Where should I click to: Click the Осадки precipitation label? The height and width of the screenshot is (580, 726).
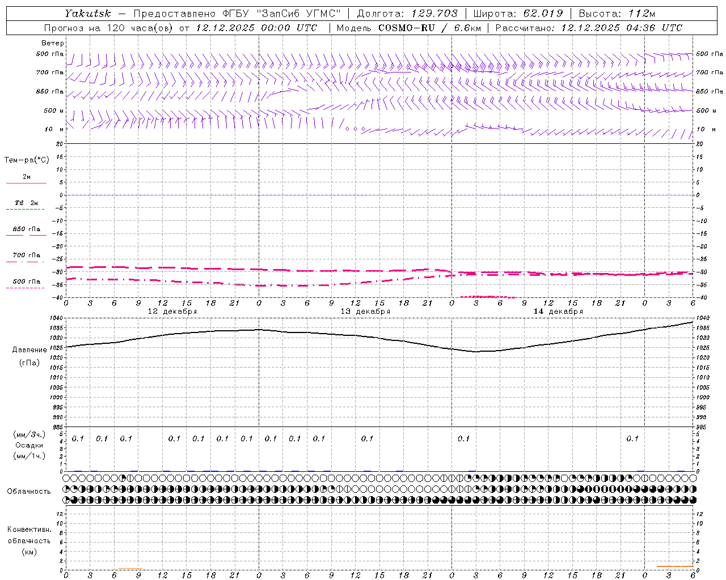[x=29, y=445]
